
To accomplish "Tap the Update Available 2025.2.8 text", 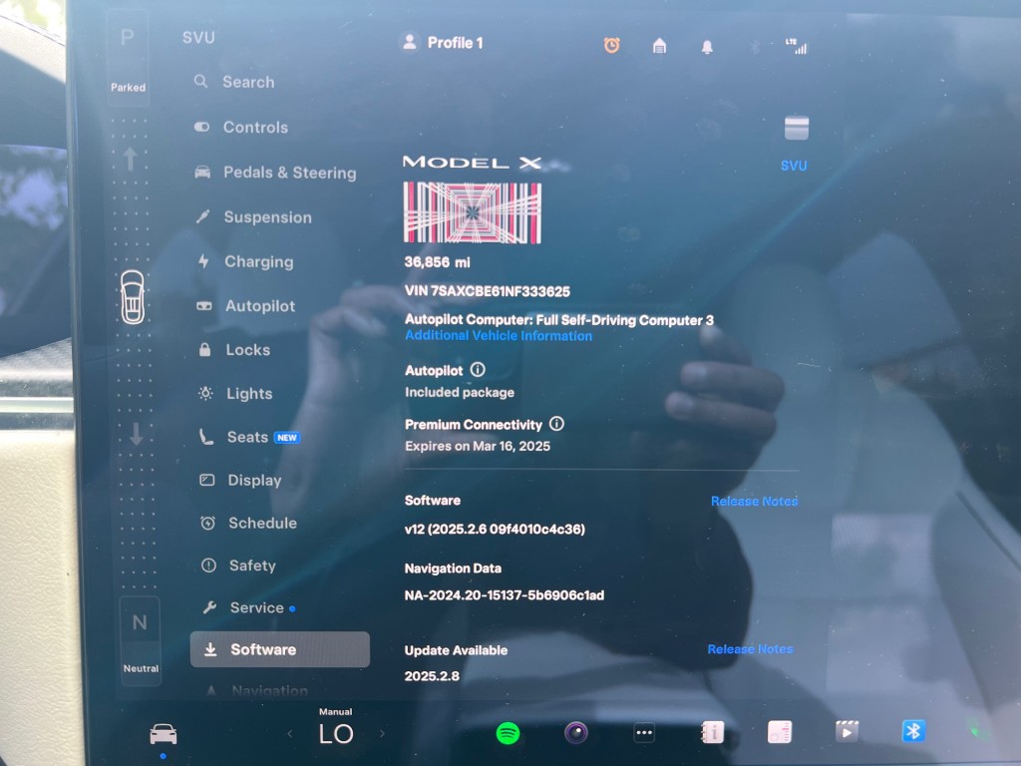I will point(456,663).
